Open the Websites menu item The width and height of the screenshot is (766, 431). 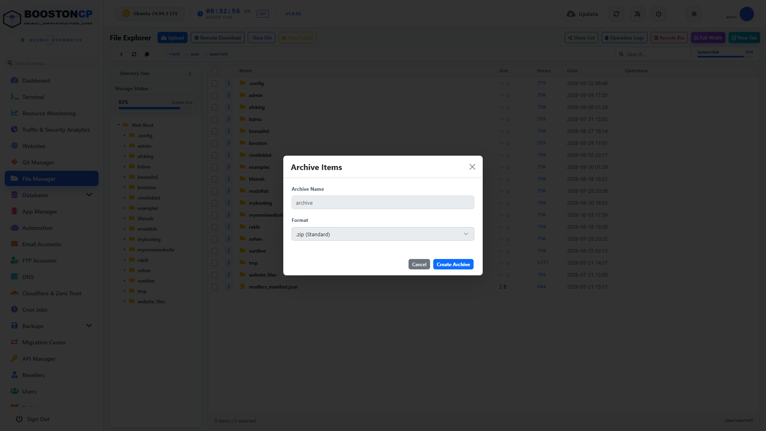51,146
